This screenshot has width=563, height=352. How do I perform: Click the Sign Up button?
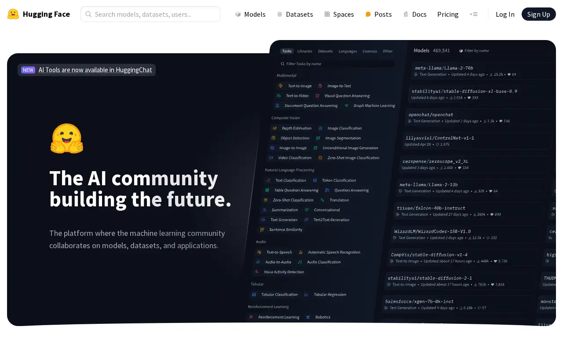click(539, 14)
